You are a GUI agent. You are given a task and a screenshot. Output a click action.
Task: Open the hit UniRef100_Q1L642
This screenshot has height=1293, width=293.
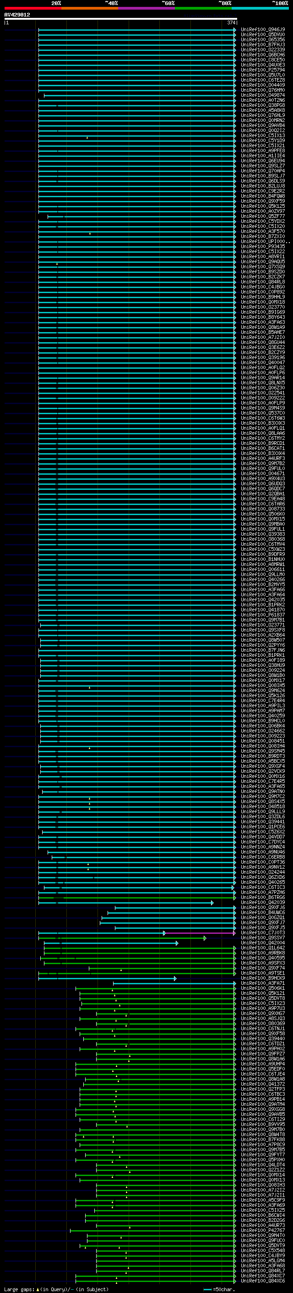(262, 948)
